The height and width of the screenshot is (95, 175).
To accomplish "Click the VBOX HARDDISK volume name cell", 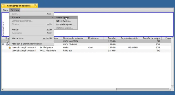I will pos(71,41).
